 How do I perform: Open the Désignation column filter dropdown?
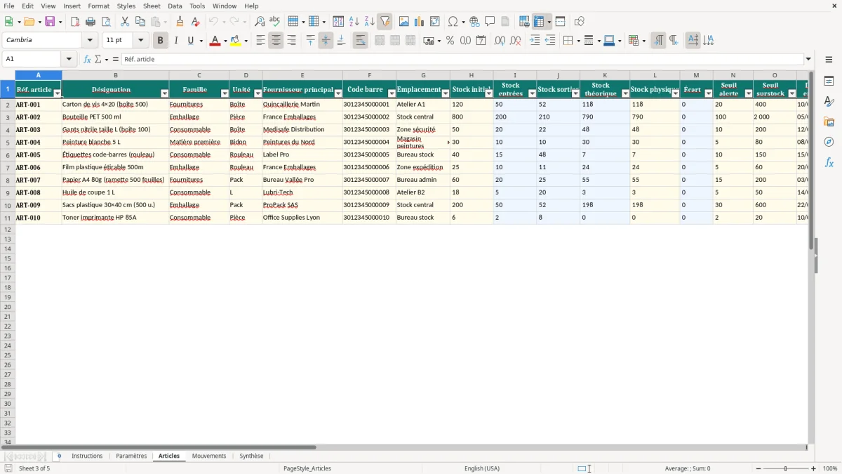pos(165,93)
